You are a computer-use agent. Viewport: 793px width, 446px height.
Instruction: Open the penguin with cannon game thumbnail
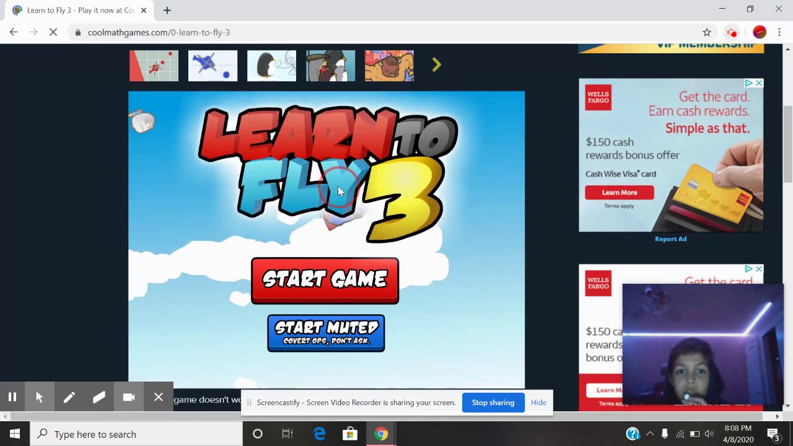point(330,66)
